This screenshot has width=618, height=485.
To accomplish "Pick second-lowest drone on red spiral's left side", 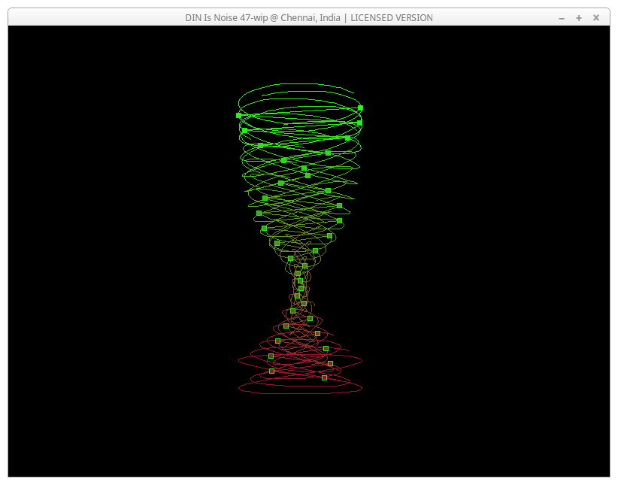I will click(271, 356).
